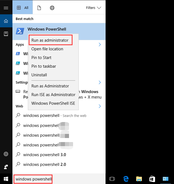Select the All filter tab
The image size is (174, 184).
pyautogui.click(x=23, y=8)
